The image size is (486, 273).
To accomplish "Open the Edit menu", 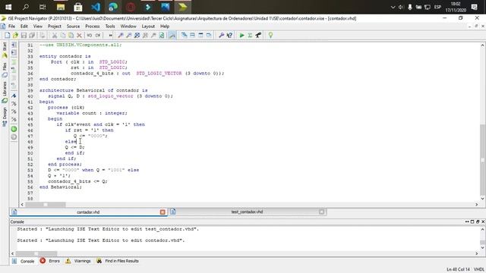I will (x=24, y=27).
